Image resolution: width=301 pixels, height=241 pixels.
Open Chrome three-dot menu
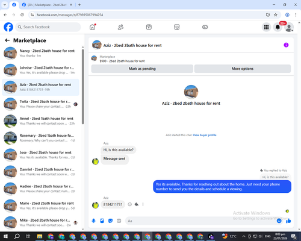tap(296, 15)
